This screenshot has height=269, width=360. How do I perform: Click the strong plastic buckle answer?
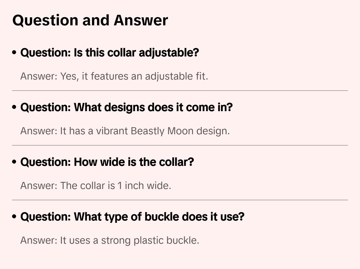110,240
